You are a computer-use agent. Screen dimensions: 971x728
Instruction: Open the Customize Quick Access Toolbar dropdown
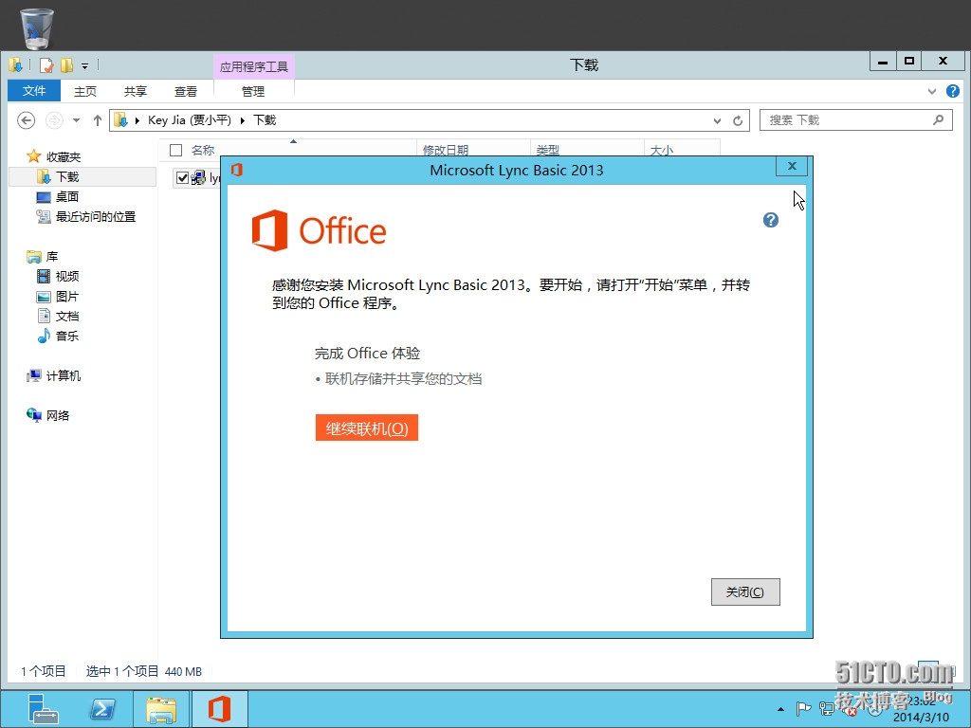(84, 65)
